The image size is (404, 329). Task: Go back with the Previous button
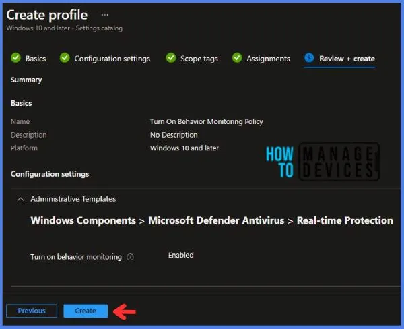click(32, 311)
